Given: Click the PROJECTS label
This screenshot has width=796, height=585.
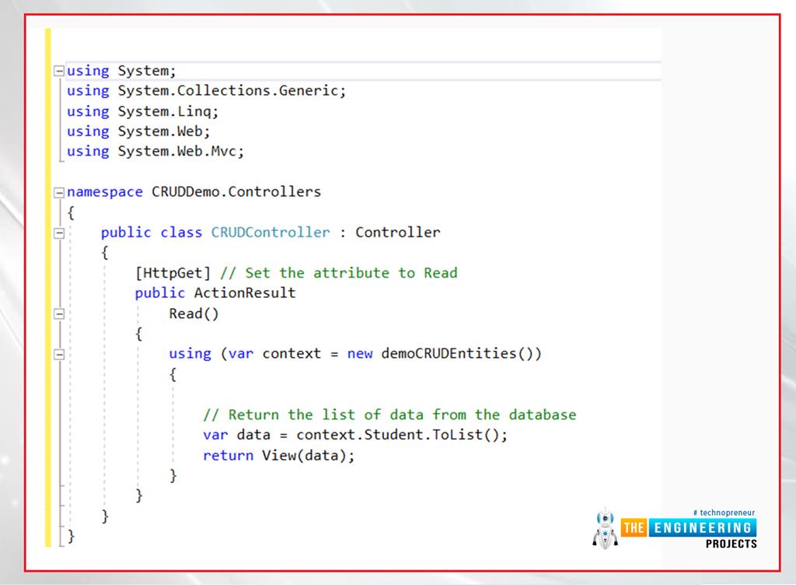Looking at the screenshot, I should [x=731, y=544].
